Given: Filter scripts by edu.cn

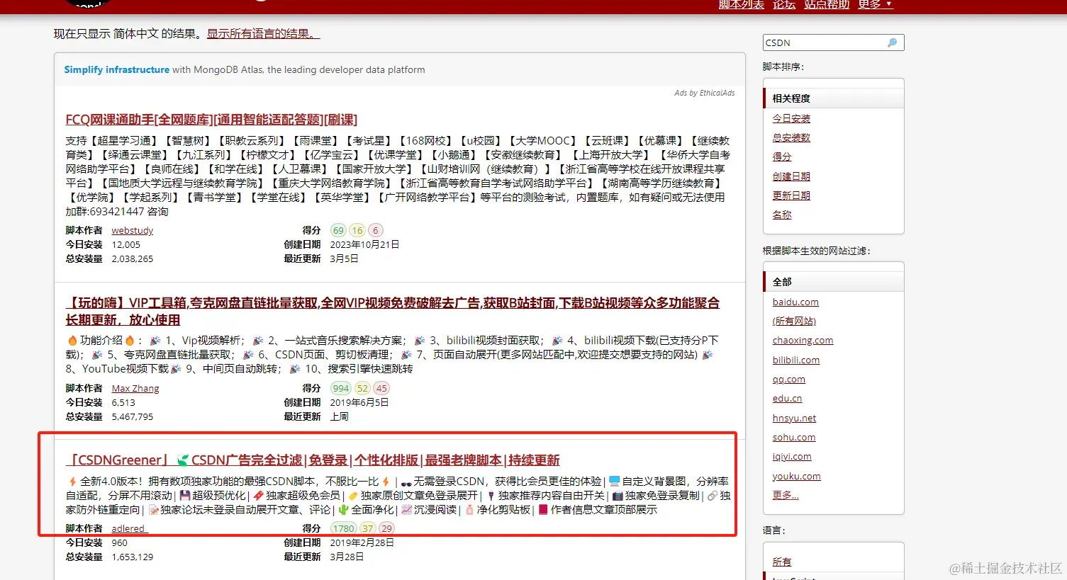Looking at the screenshot, I should tap(787, 398).
